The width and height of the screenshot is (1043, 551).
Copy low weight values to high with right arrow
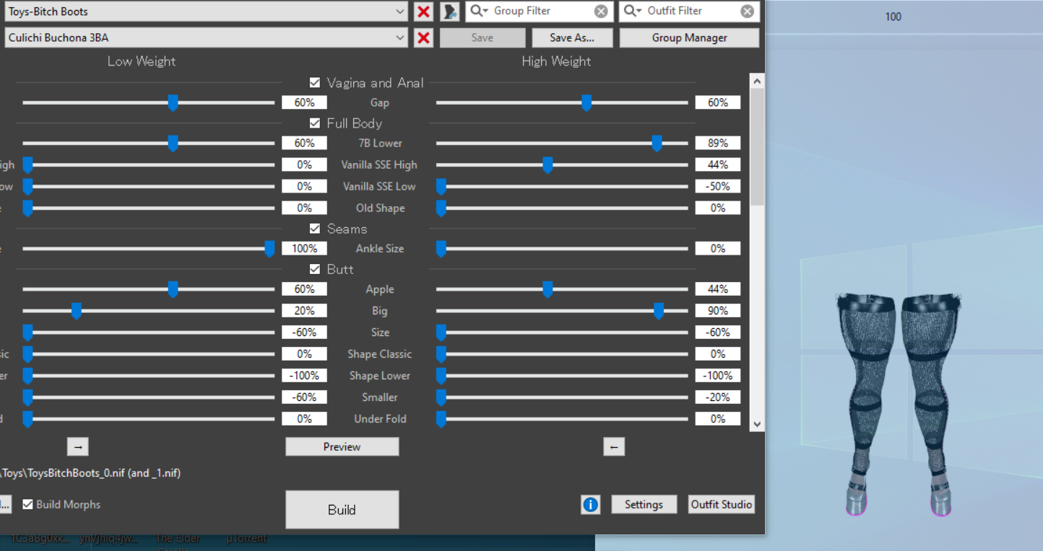coord(78,446)
